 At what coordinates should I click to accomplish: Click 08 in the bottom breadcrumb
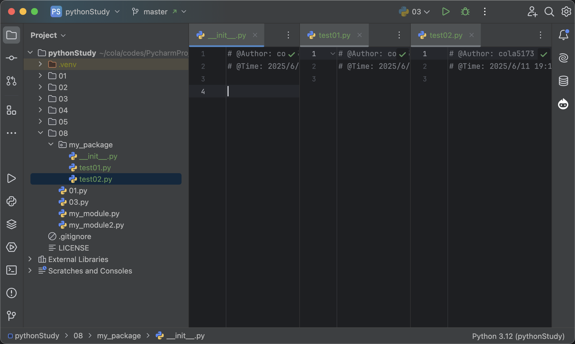[x=78, y=336]
